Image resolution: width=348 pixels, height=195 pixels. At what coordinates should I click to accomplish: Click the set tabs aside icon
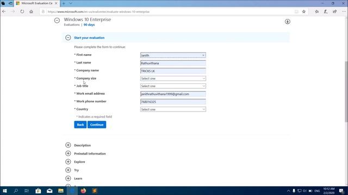[x=10, y=3]
